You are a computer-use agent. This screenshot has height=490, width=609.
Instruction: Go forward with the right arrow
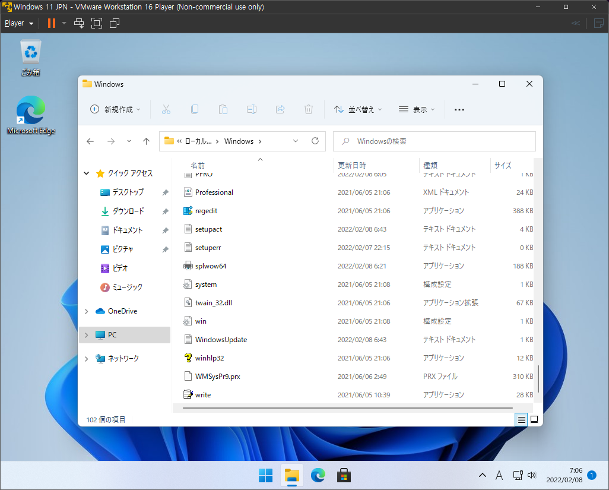coord(111,141)
